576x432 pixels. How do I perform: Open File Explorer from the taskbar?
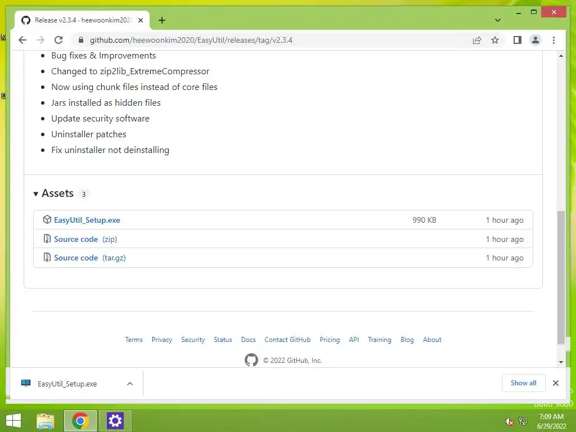(46, 421)
